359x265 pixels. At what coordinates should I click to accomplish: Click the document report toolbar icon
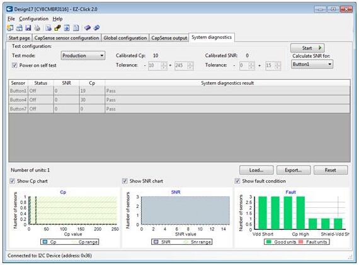[x=76, y=28]
